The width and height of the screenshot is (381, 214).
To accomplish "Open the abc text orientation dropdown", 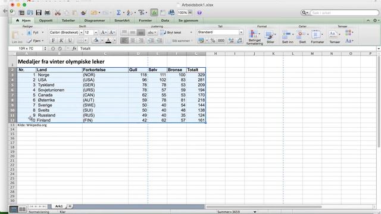I will point(152,32).
